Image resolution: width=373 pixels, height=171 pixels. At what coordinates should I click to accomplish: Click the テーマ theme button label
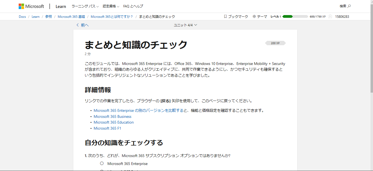(262, 17)
